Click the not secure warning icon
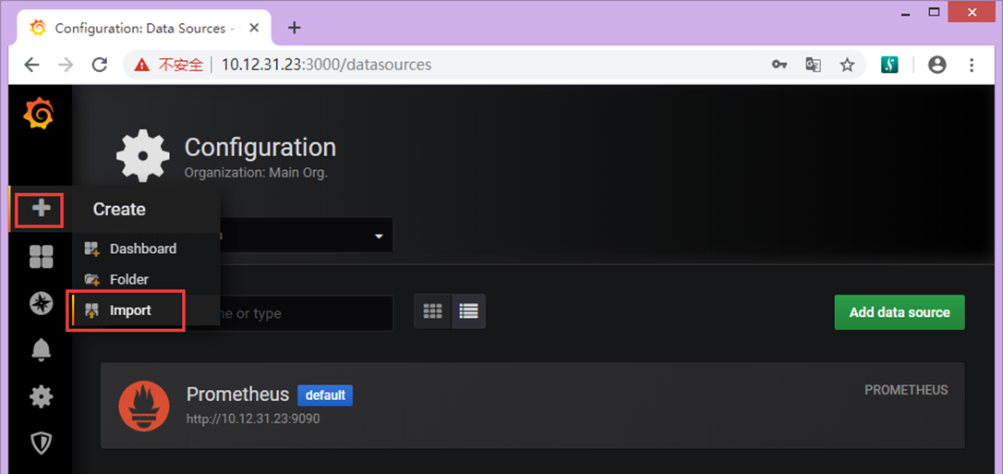The image size is (1003, 474). tap(142, 65)
